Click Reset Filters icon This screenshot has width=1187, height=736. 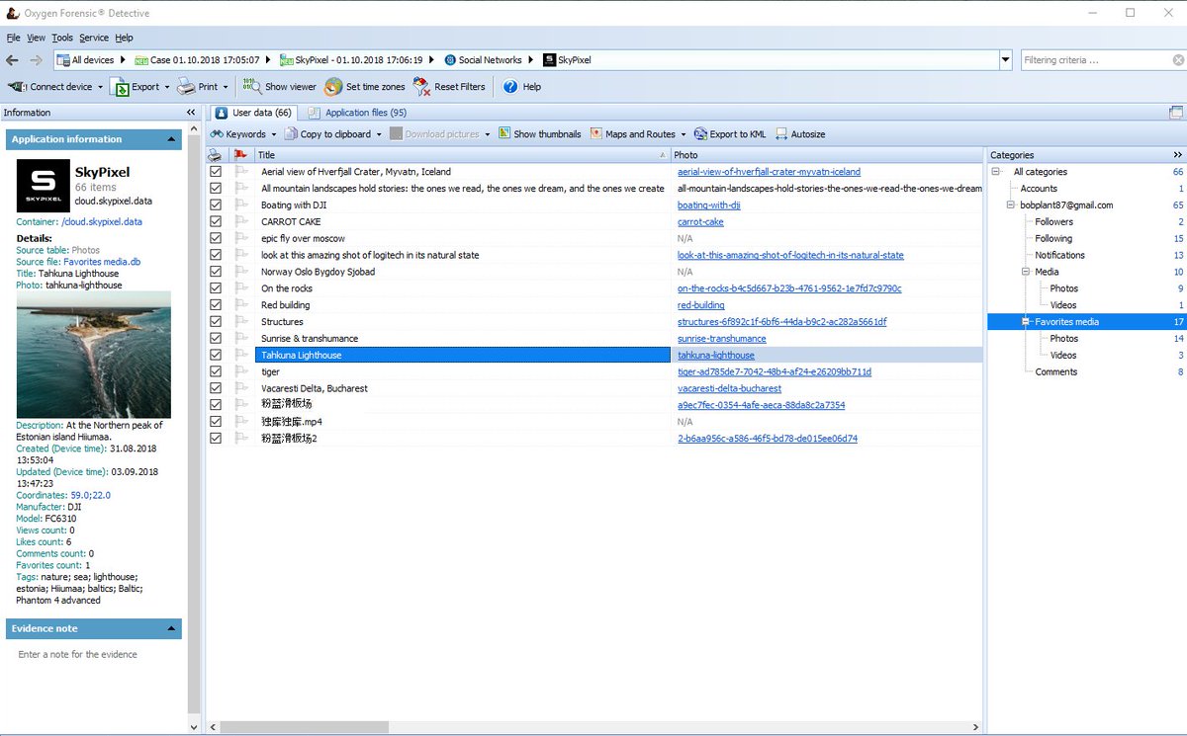(421, 87)
